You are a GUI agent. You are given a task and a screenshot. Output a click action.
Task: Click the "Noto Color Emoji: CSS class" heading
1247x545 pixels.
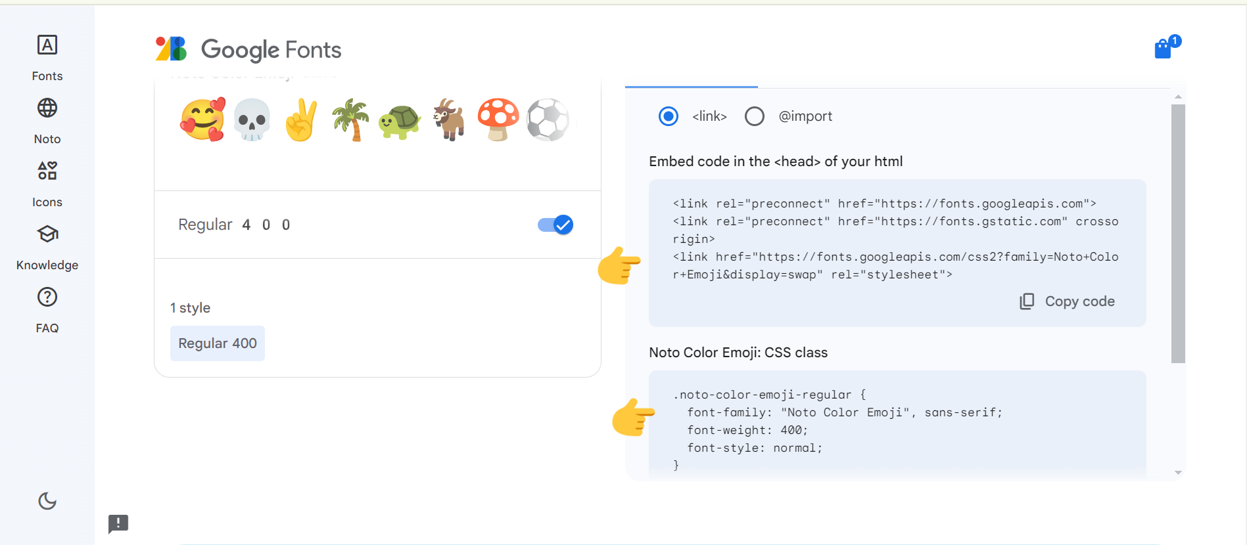tap(738, 353)
